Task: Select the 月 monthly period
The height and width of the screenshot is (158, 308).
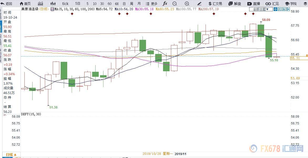Action: click(139, 3)
